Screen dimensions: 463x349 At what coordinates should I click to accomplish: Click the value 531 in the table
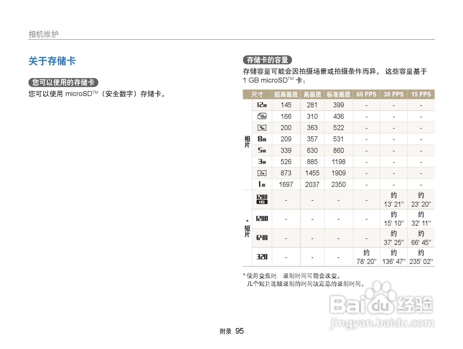[x=338, y=139]
